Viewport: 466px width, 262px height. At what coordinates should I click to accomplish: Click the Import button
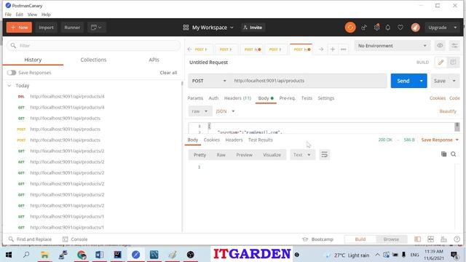coord(46,28)
